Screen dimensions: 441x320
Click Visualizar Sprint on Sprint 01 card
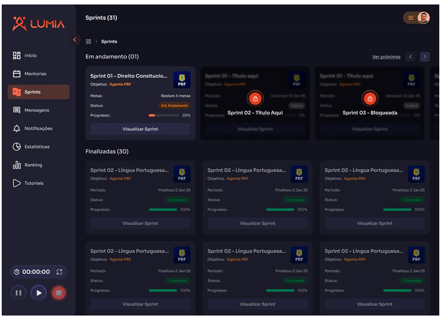pos(140,129)
